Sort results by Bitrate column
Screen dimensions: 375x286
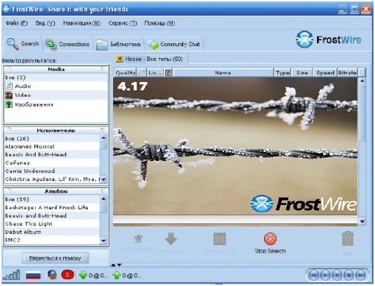347,72
